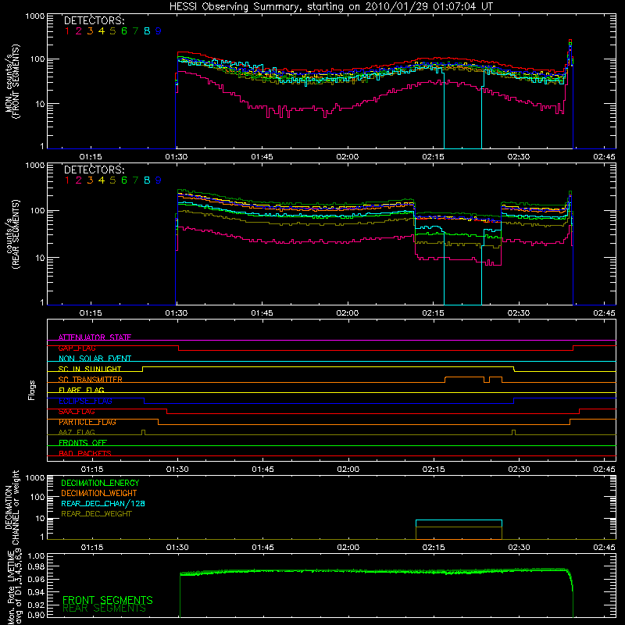
Task: Click '02:45' tick under Flags panel
Action: (x=604, y=470)
